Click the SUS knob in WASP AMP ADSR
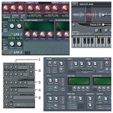Viewport: 113px width, 113px height. (43, 35)
